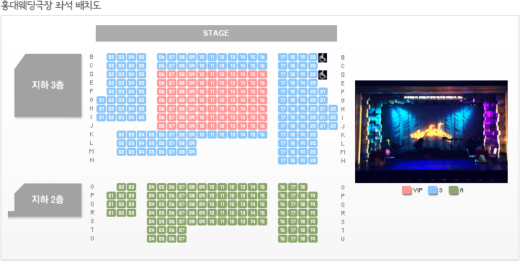Click the wheelchair icon in row B
The width and height of the screenshot is (520, 262).
pos(323,57)
